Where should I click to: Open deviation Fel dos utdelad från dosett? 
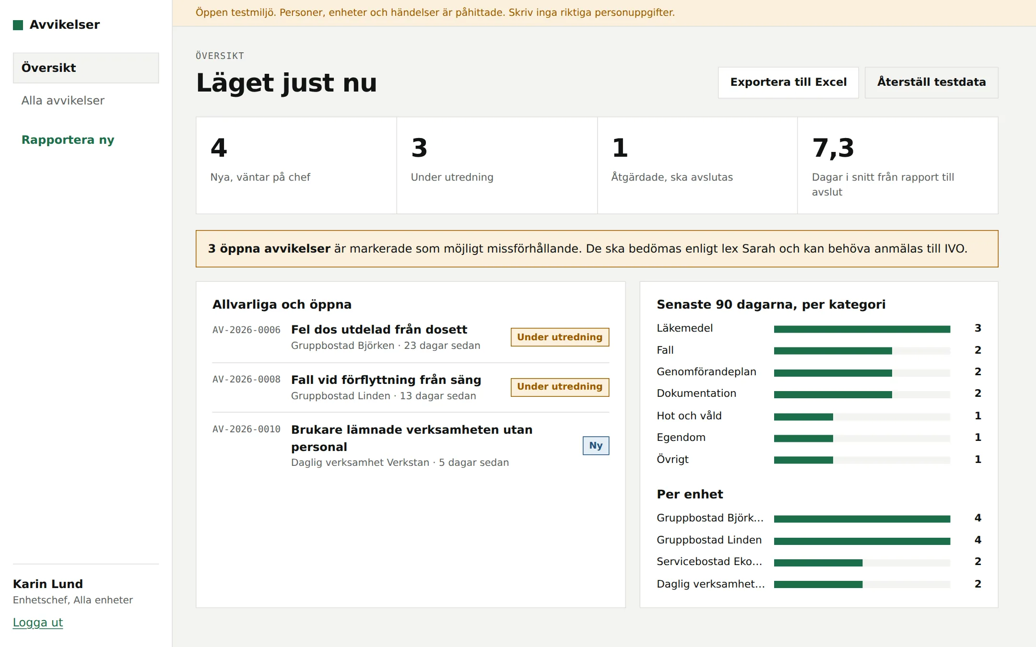click(379, 330)
